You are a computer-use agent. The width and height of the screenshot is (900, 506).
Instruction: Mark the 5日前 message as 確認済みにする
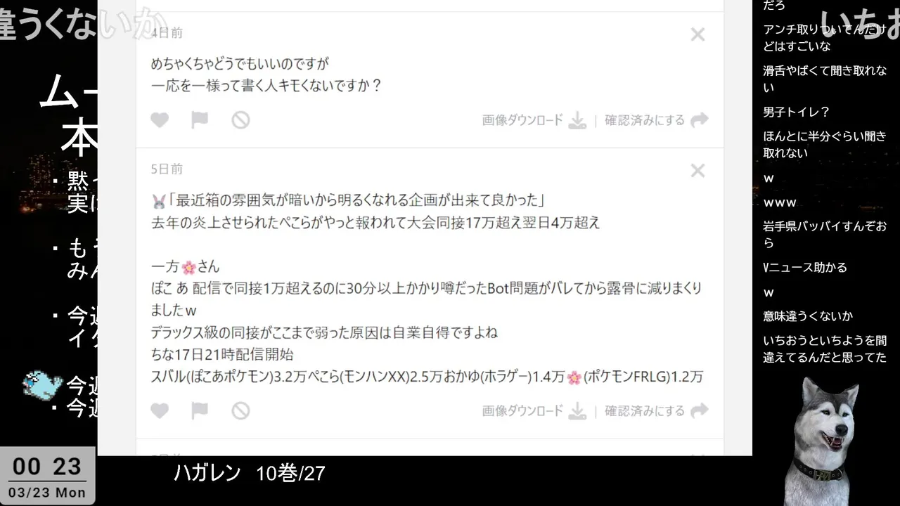point(645,410)
